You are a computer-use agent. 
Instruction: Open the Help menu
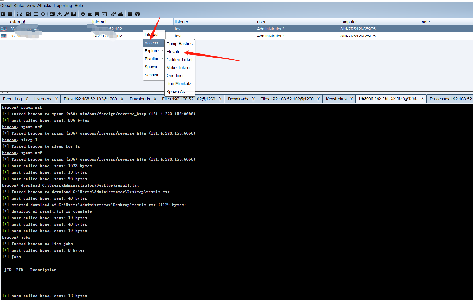click(79, 6)
